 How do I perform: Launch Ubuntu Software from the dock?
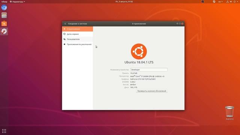tap(4, 23)
